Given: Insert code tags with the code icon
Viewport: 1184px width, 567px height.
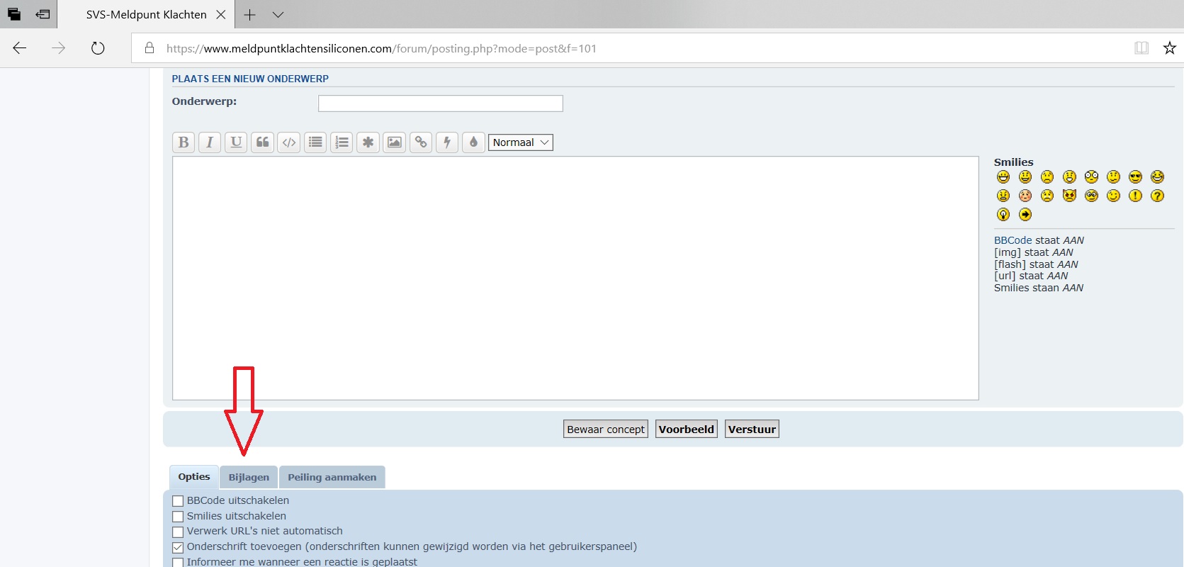Looking at the screenshot, I should (289, 142).
